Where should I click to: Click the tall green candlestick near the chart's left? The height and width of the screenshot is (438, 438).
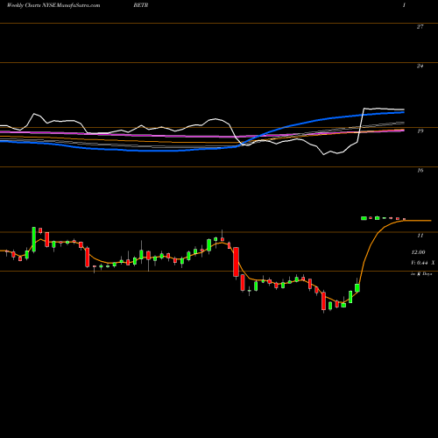point(34,239)
